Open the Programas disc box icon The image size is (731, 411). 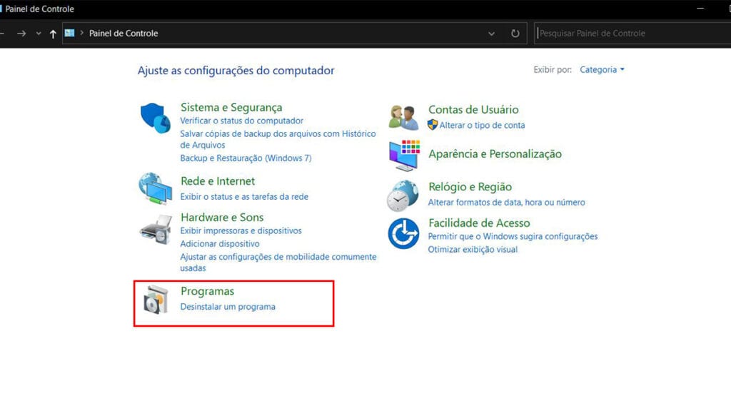tap(156, 300)
